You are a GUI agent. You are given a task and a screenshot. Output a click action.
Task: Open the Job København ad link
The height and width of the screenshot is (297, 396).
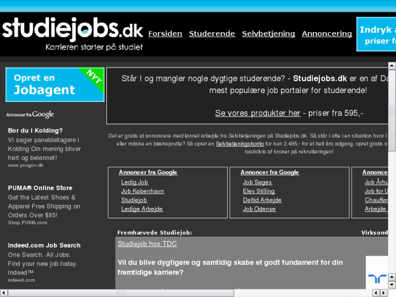[142, 191]
